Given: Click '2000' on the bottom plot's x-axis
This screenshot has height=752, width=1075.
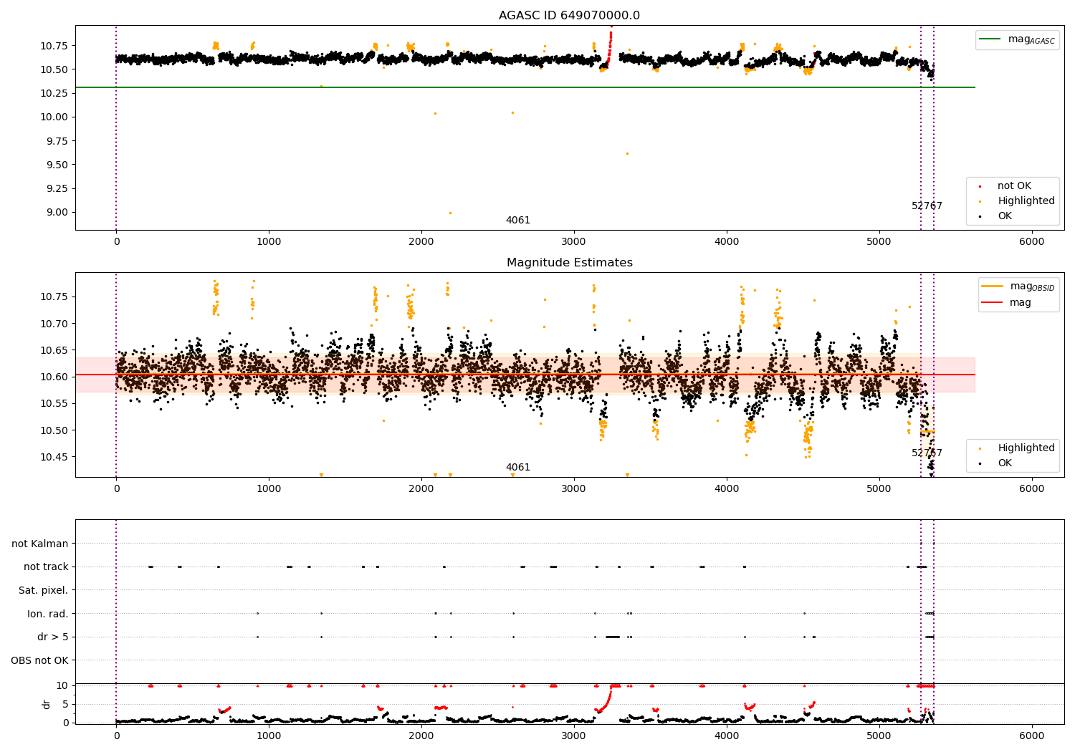Looking at the screenshot, I should point(421,736).
